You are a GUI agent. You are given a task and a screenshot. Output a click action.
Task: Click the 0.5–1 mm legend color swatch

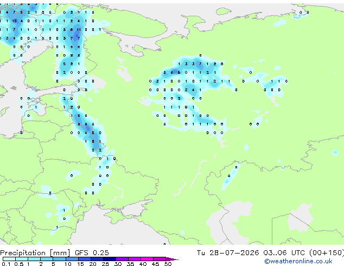point(22,259)
